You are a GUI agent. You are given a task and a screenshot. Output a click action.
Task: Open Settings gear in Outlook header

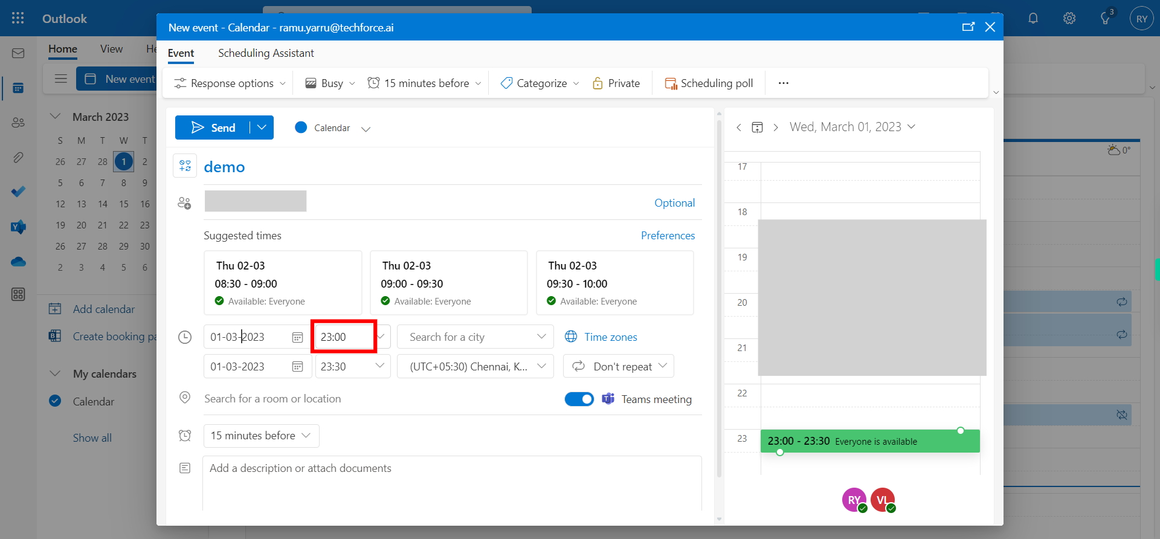pos(1069,18)
